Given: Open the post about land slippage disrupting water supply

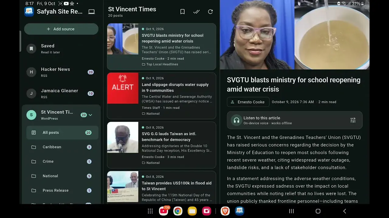Looking at the screenshot, I should coord(161,96).
